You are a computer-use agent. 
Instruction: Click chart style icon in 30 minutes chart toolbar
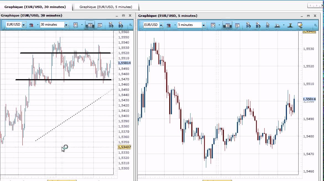(76, 25)
